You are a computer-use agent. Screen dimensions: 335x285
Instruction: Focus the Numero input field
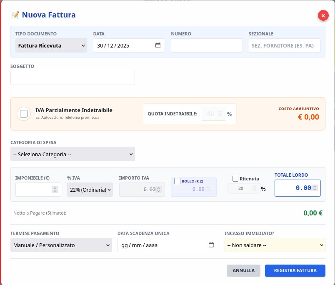click(207, 45)
